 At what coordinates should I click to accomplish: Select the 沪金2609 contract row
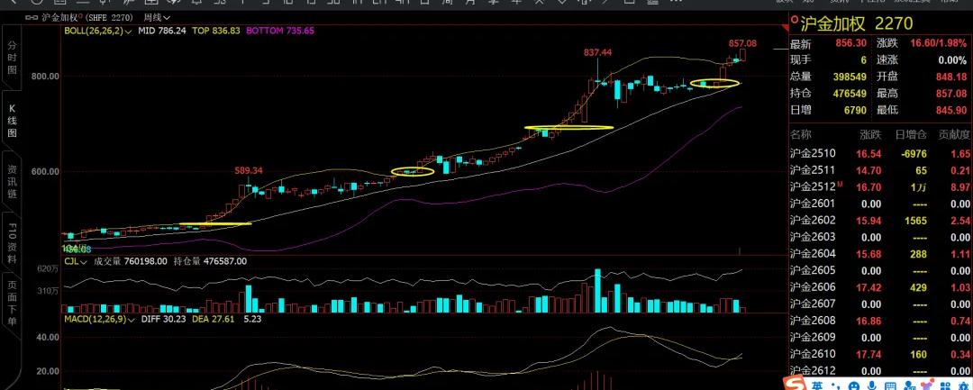[881, 337]
